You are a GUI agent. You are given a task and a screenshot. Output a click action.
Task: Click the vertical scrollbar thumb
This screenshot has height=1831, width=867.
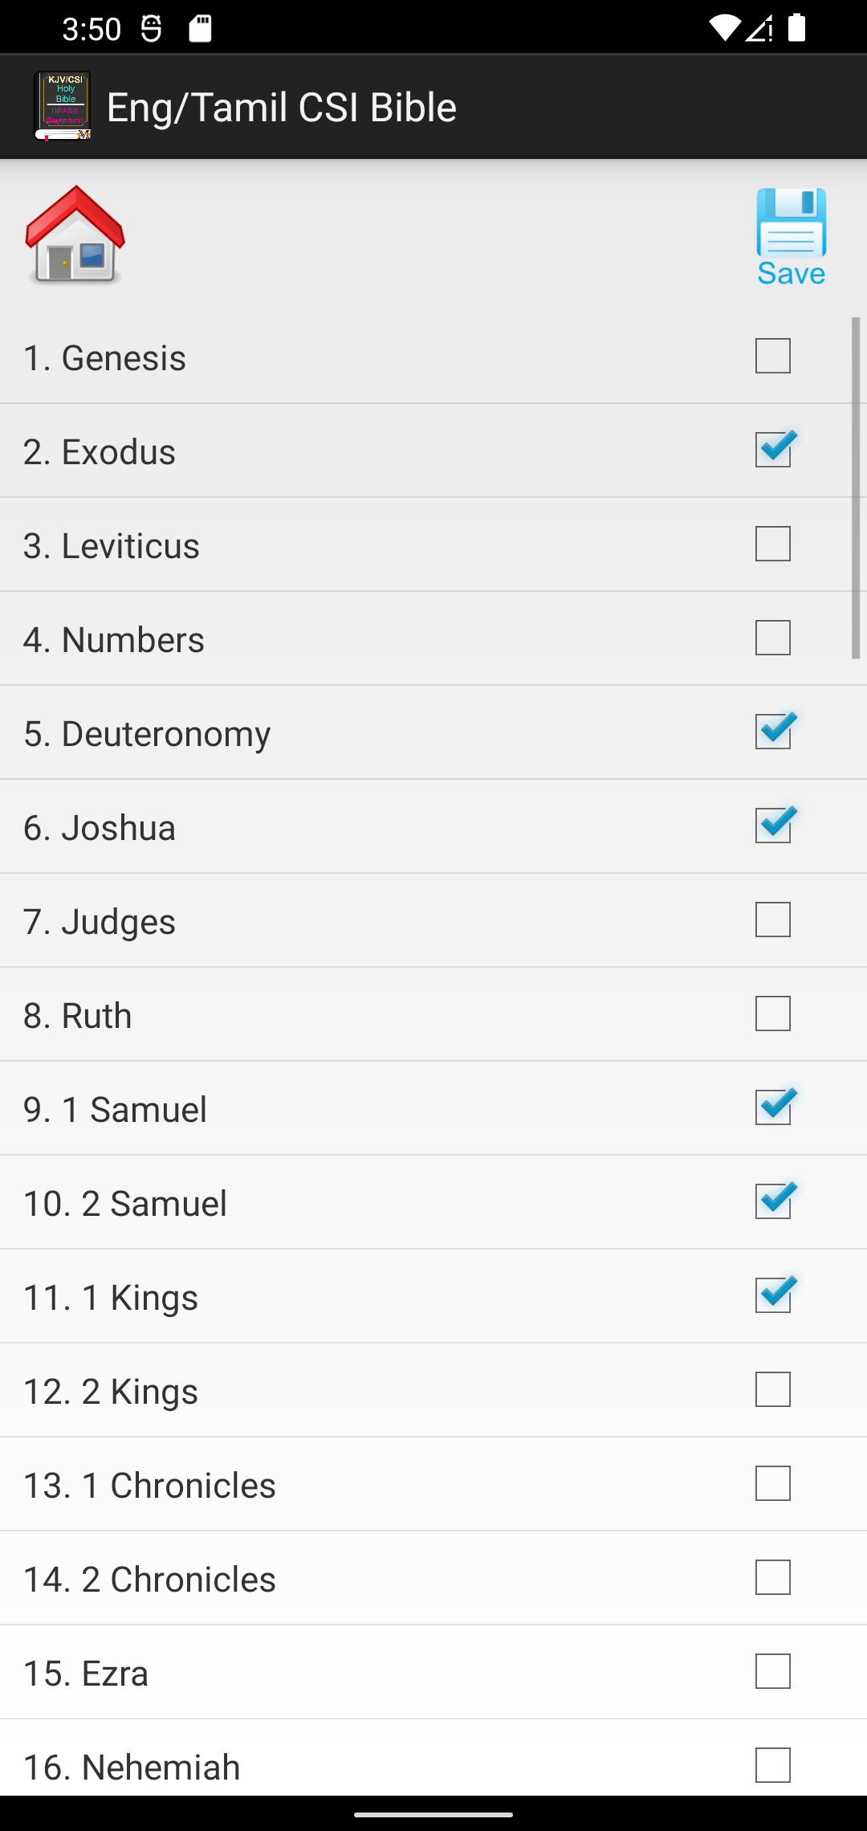coord(856,487)
